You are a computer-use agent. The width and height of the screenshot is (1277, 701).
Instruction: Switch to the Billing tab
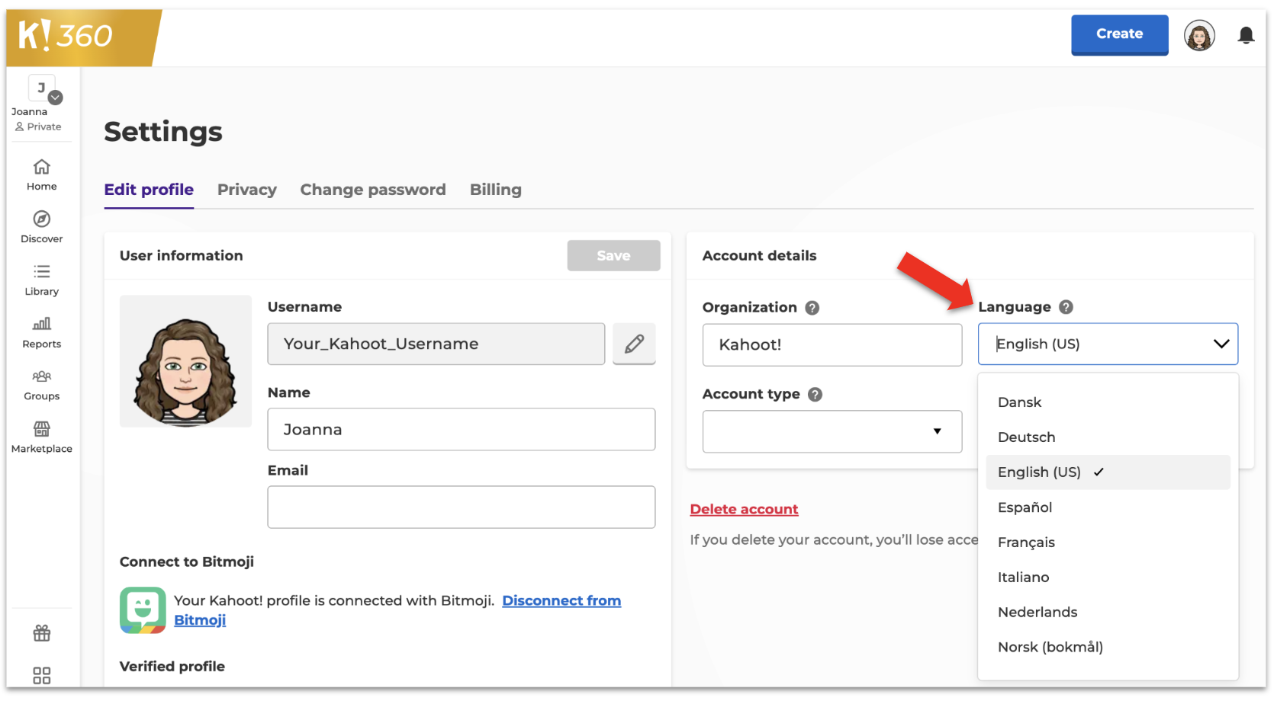495,190
